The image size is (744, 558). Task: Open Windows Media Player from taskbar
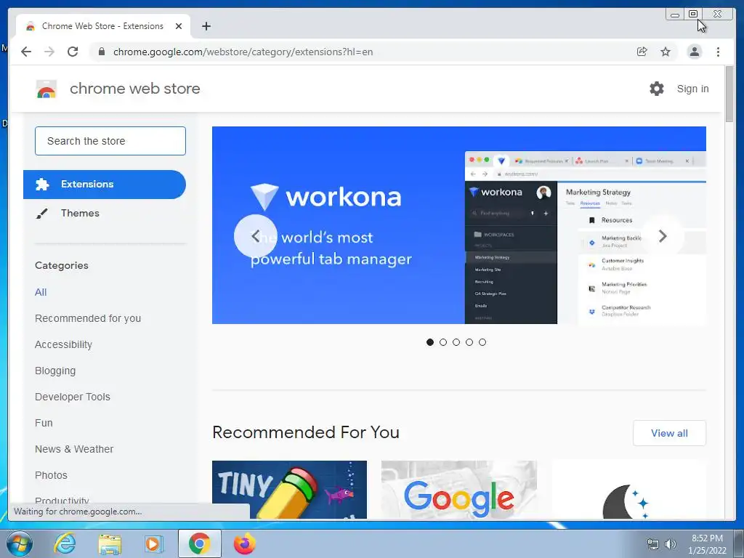pos(154,543)
